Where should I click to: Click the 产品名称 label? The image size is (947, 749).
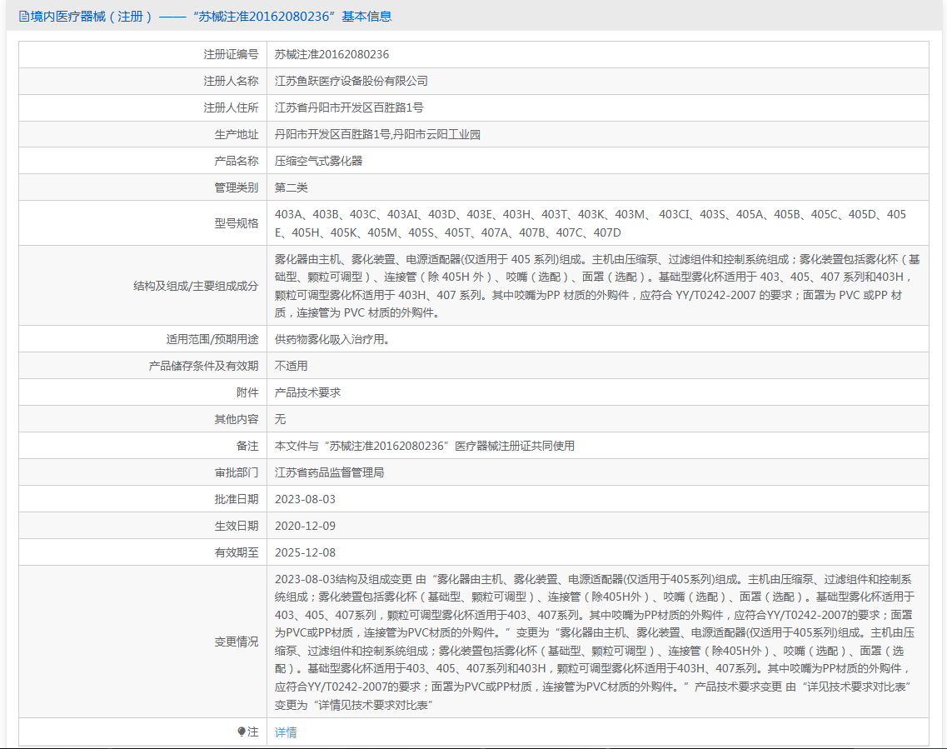pos(237,161)
